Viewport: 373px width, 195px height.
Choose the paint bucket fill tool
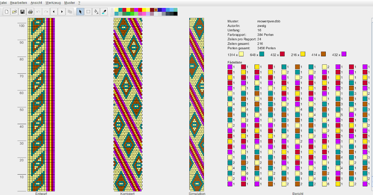click(x=96, y=12)
